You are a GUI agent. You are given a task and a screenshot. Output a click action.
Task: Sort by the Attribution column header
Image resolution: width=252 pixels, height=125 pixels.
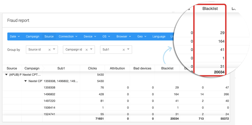(x=117, y=68)
